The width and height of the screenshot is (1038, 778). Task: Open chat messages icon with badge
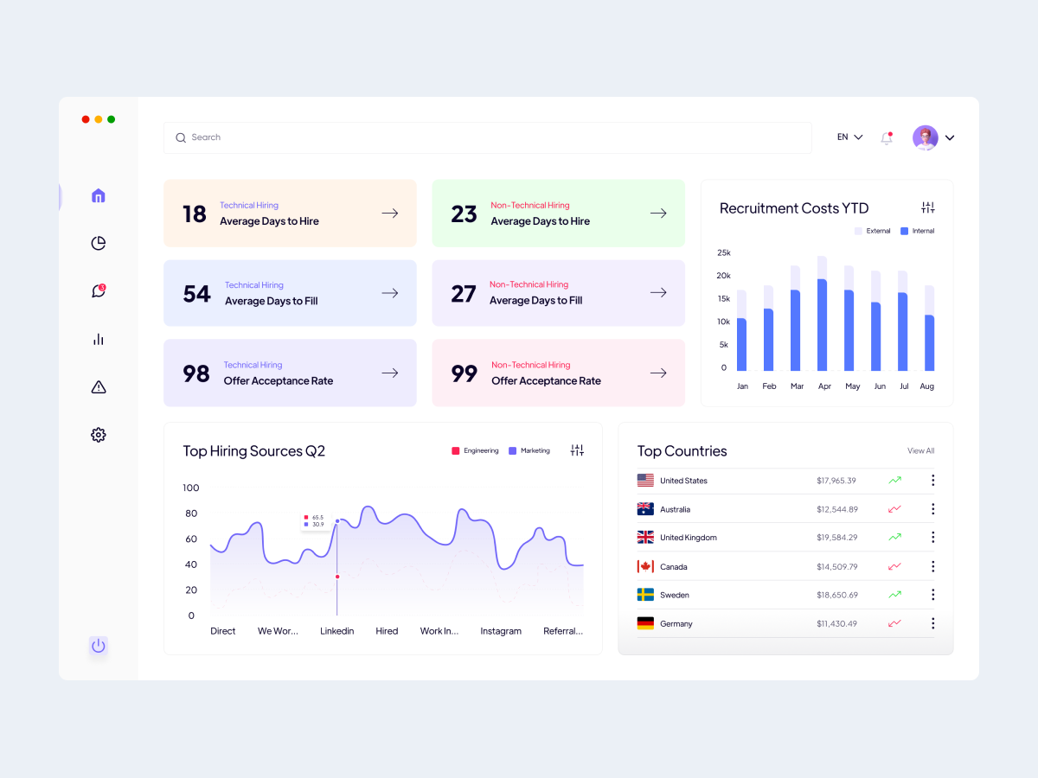pyautogui.click(x=99, y=290)
